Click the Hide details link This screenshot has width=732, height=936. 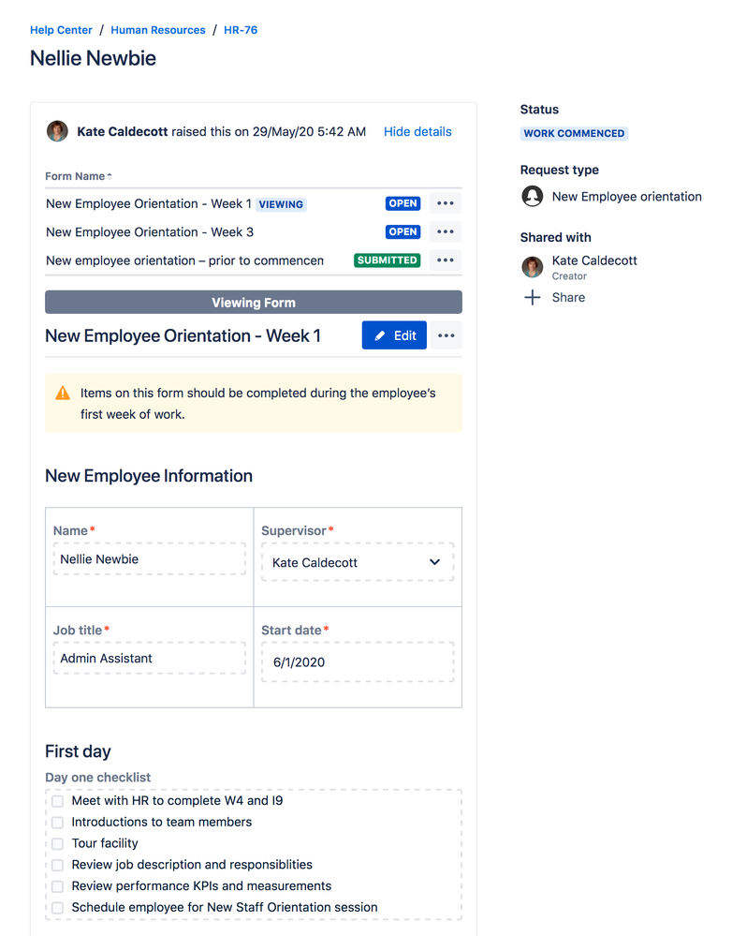[x=417, y=131]
